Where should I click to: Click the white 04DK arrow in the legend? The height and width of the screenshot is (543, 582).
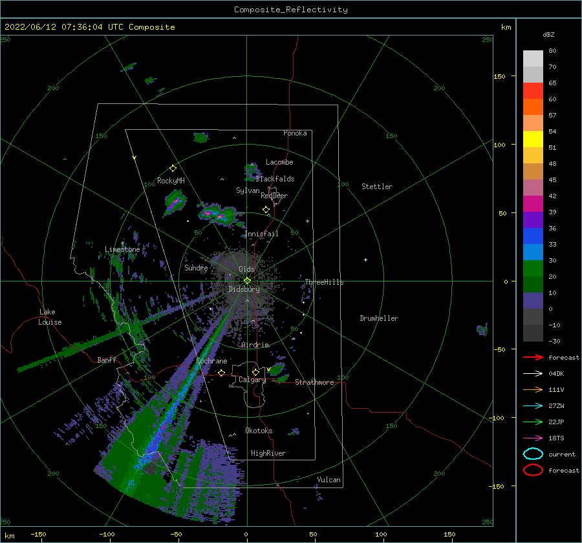533,373
